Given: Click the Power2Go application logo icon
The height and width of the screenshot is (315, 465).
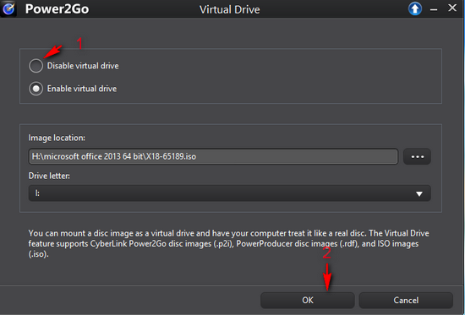Looking at the screenshot, I should point(8,8).
